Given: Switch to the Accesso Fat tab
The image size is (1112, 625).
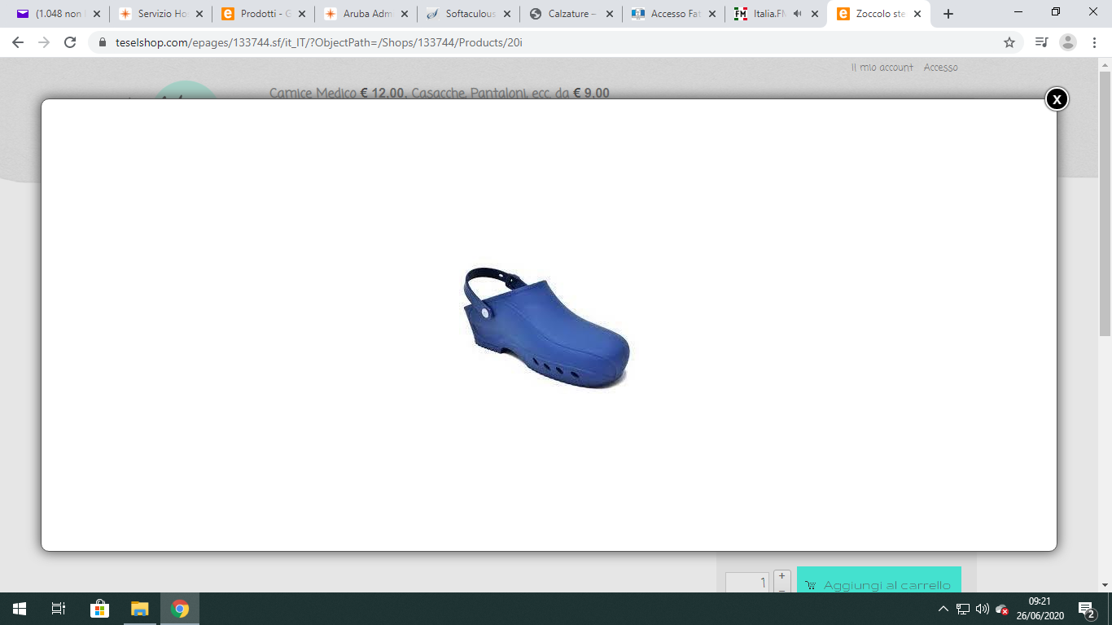Looking at the screenshot, I should 673,14.
